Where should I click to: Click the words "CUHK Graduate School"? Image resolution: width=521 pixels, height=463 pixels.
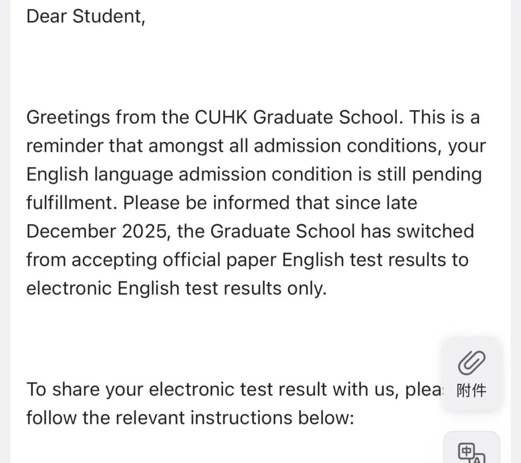coord(298,117)
